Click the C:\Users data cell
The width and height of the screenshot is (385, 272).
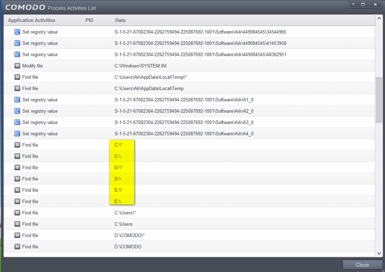(123, 224)
